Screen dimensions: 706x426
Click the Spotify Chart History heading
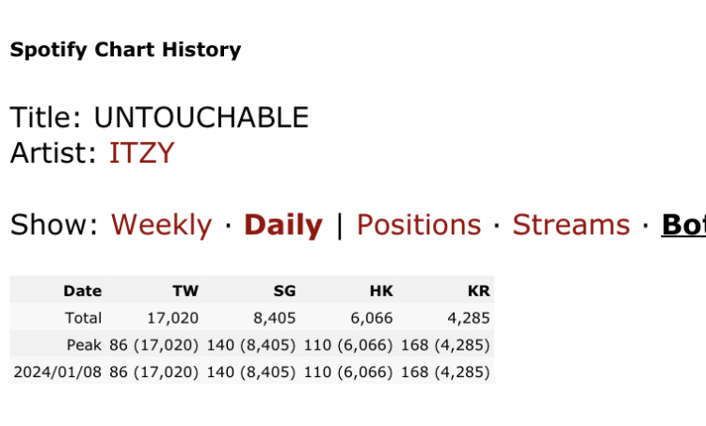pos(125,50)
